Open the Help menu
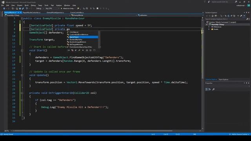The image size is (251, 141). (x=74, y=5)
